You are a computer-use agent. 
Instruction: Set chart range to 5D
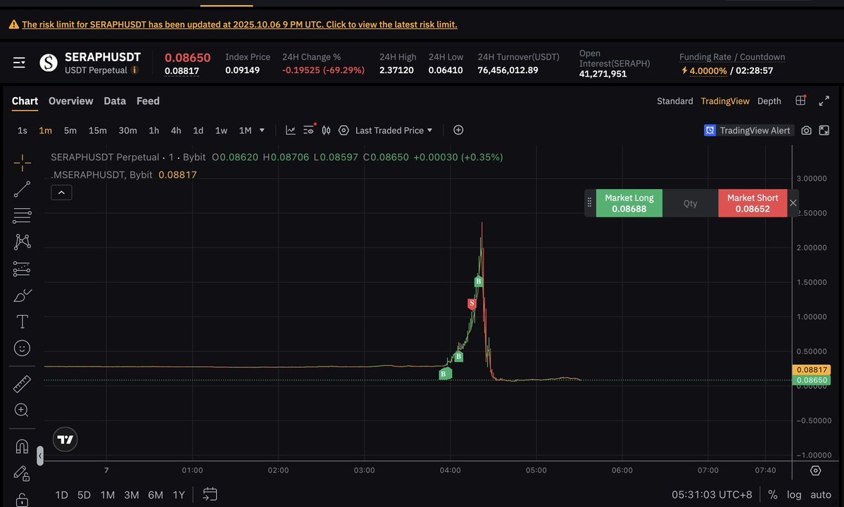84,494
